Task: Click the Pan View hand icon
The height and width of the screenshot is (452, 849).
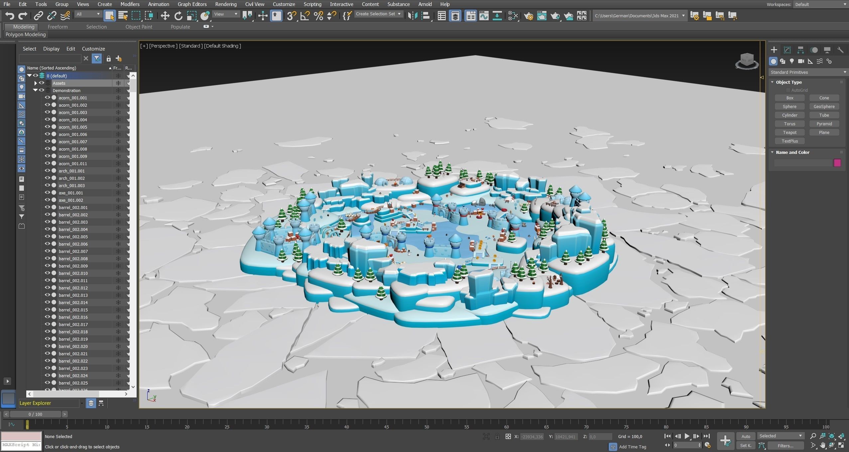Action: (x=823, y=445)
